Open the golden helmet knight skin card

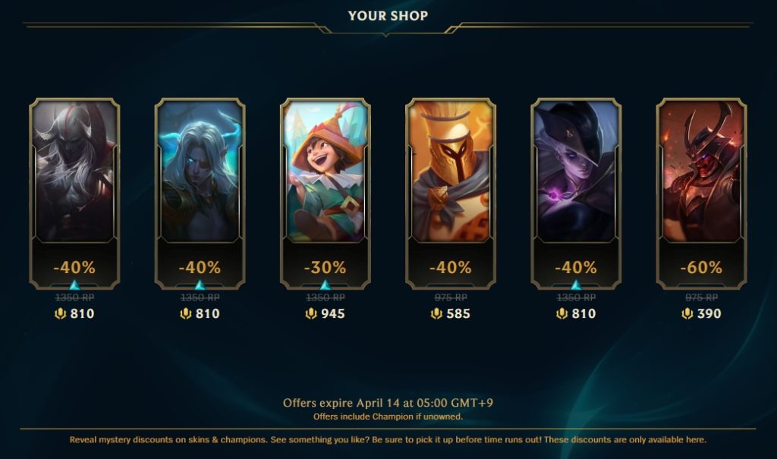click(451, 193)
